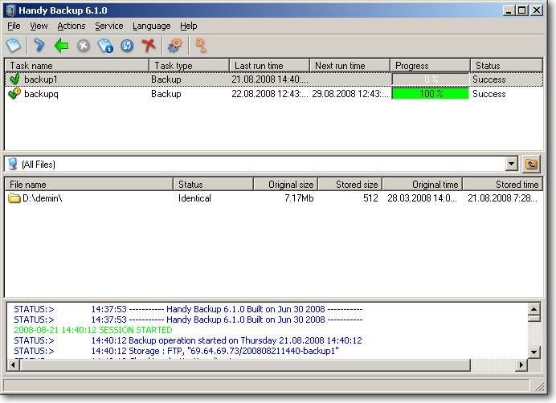This screenshot has width=556, height=403.
Task: Click the red X delete task icon
Action: [149, 46]
